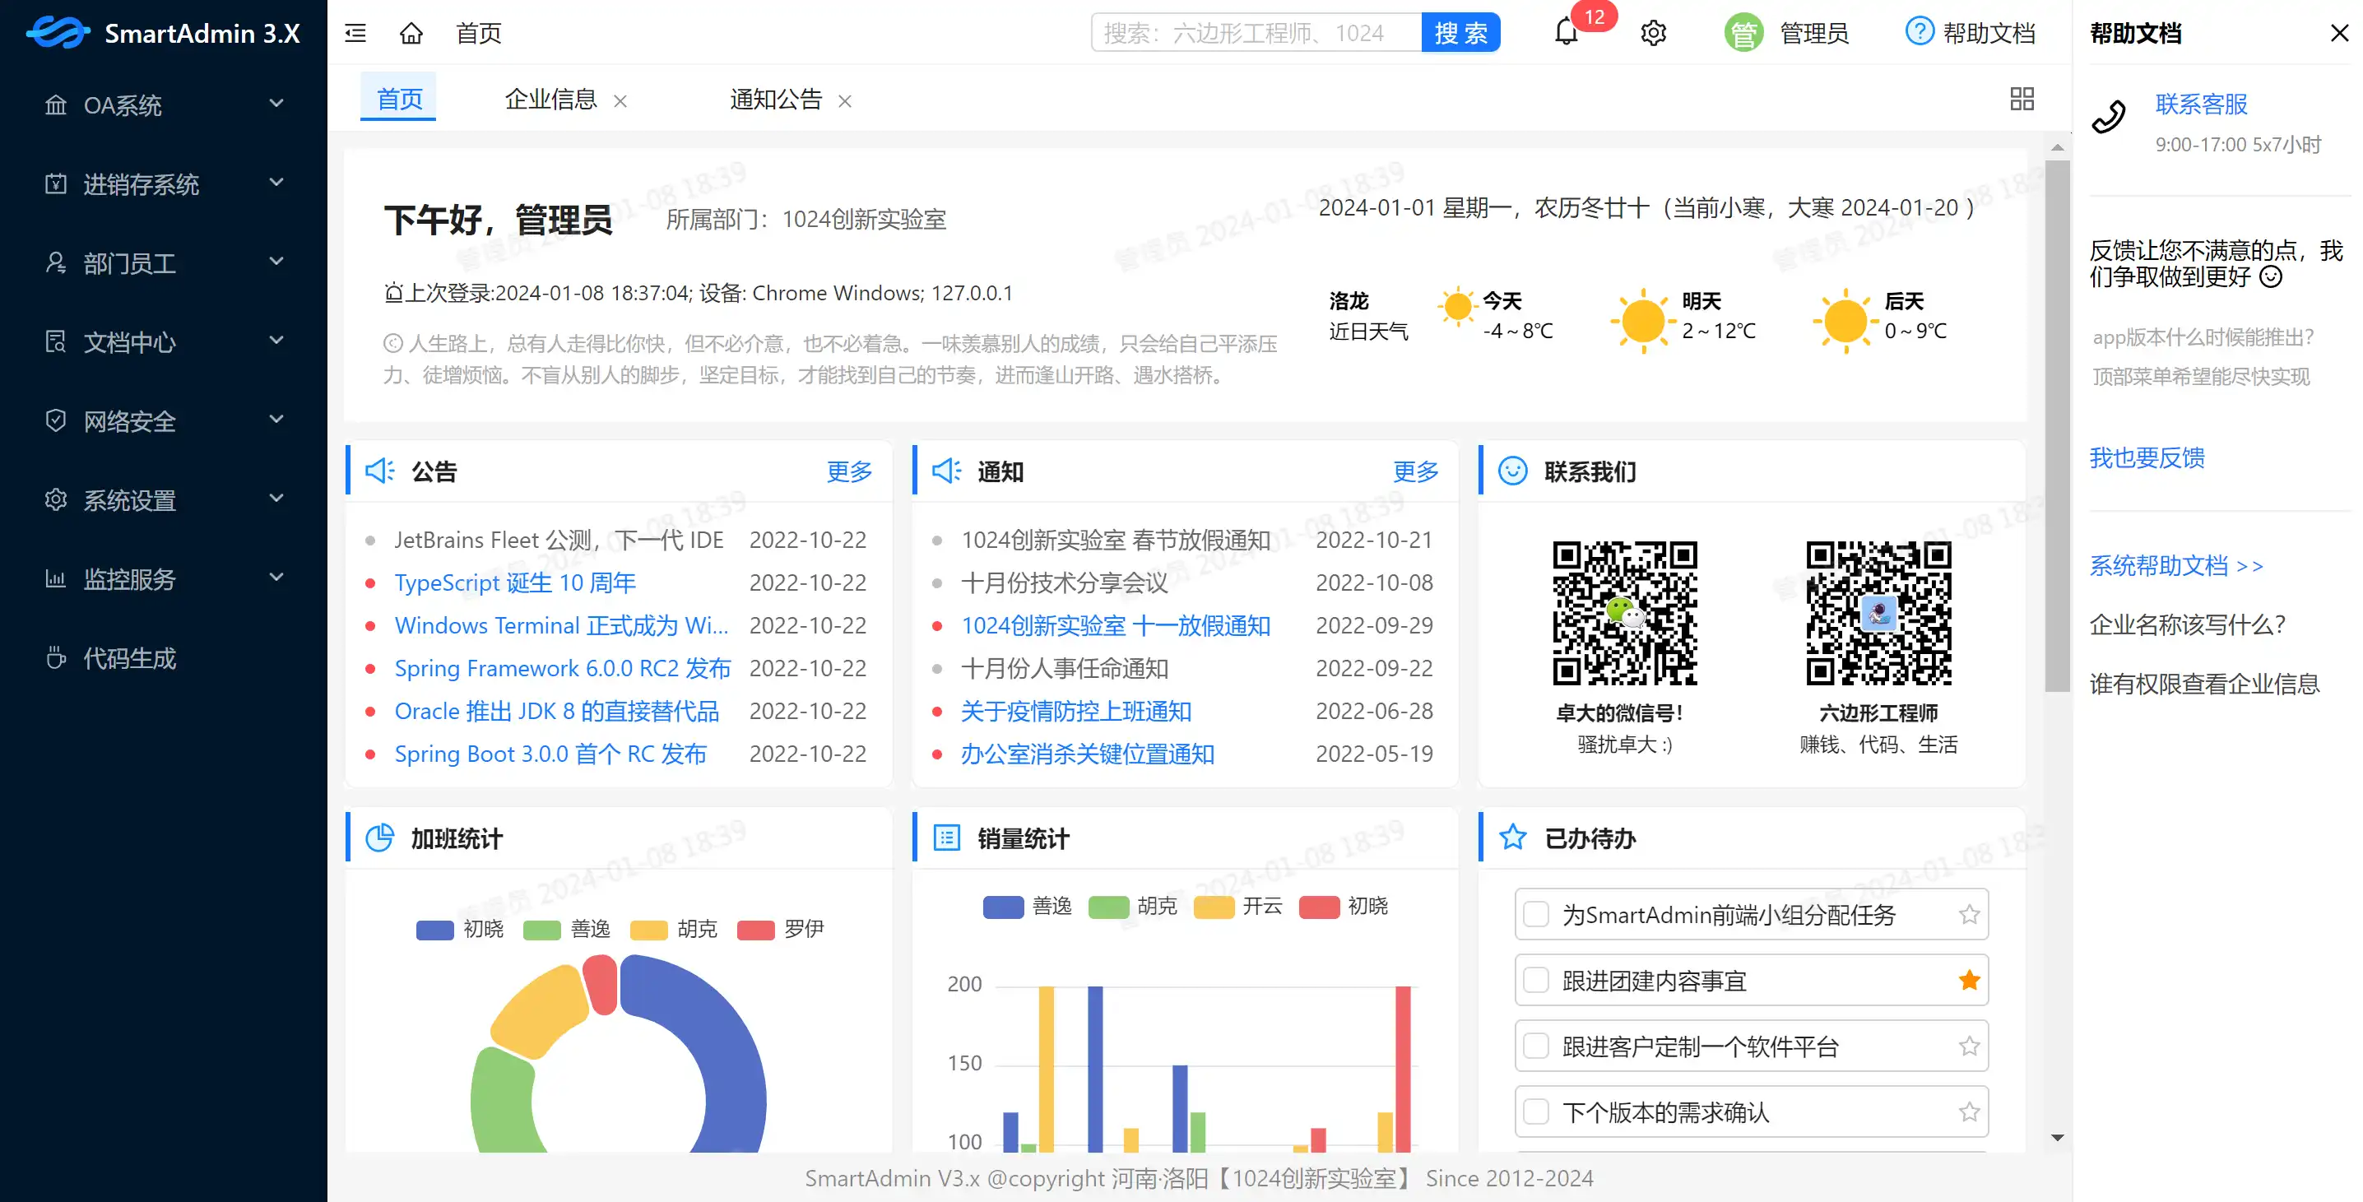Click the help document question mark icon
Image resolution: width=2363 pixels, height=1202 pixels.
click(x=1919, y=32)
